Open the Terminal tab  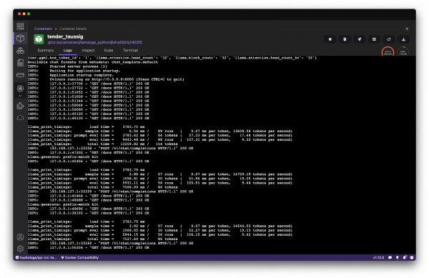(x=131, y=50)
